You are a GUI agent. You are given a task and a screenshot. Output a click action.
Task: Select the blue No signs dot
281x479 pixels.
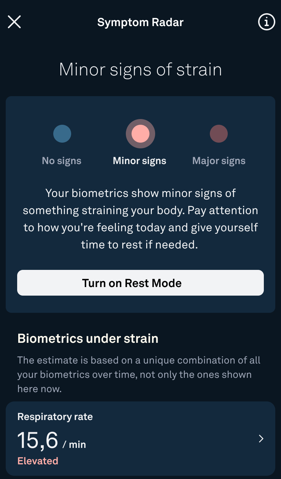click(62, 134)
